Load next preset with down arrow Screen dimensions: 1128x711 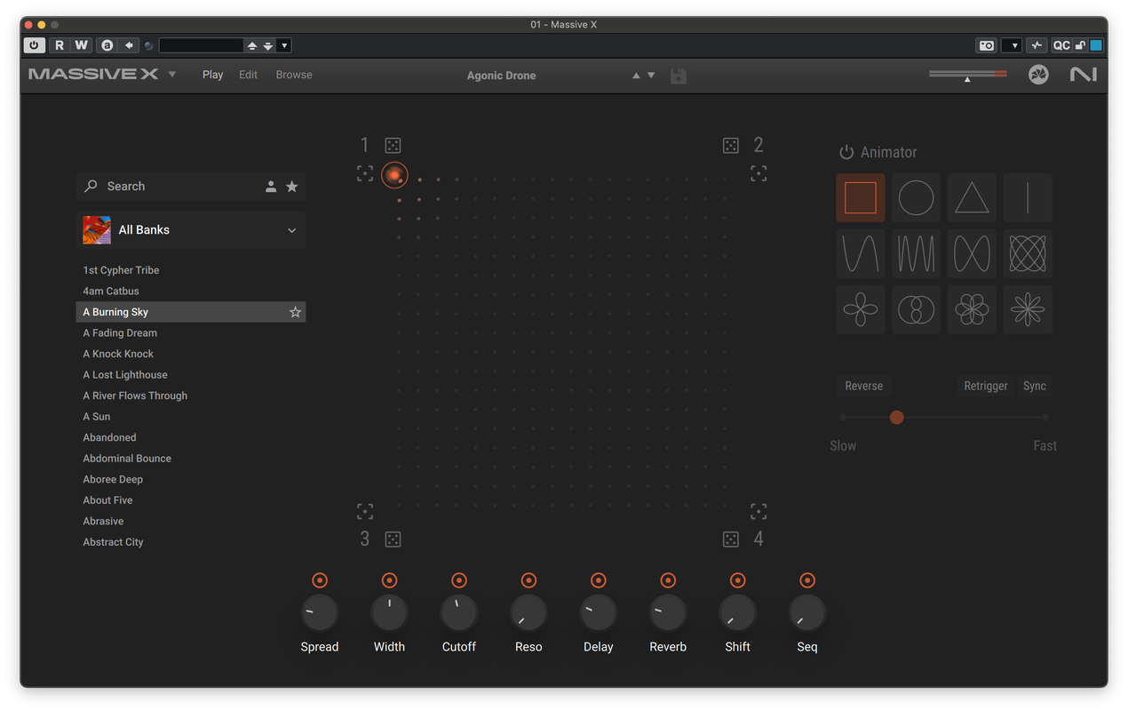(x=651, y=76)
